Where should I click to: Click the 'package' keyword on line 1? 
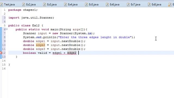tap(15, 10)
